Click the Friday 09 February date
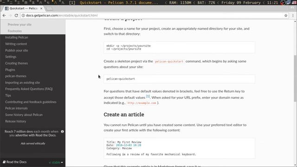297x167 pixels. [241, 3]
